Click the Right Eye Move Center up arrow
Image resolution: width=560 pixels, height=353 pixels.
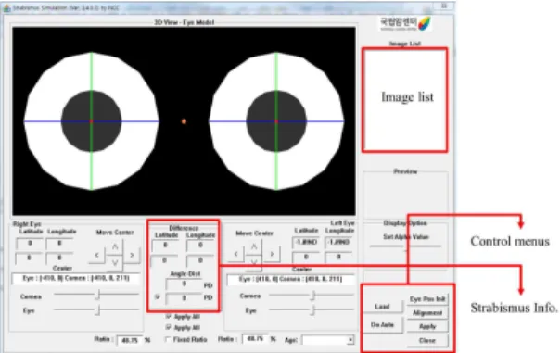click(115, 247)
